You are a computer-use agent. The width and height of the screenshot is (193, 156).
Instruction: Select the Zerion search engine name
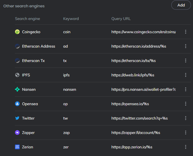(28, 147)
